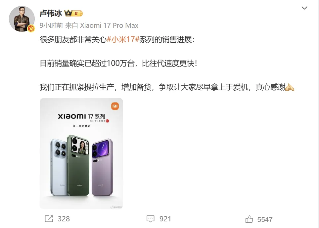Click the crown membership level badge

tap(73, 13)
